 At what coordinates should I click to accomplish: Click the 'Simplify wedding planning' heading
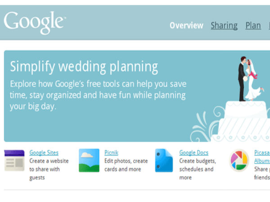click(x=84, y=67)
